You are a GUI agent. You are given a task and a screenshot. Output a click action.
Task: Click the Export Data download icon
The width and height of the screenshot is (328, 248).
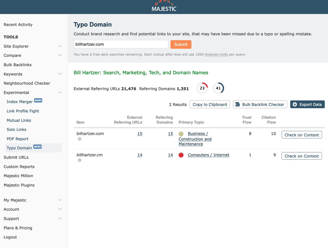coord(295,104)
